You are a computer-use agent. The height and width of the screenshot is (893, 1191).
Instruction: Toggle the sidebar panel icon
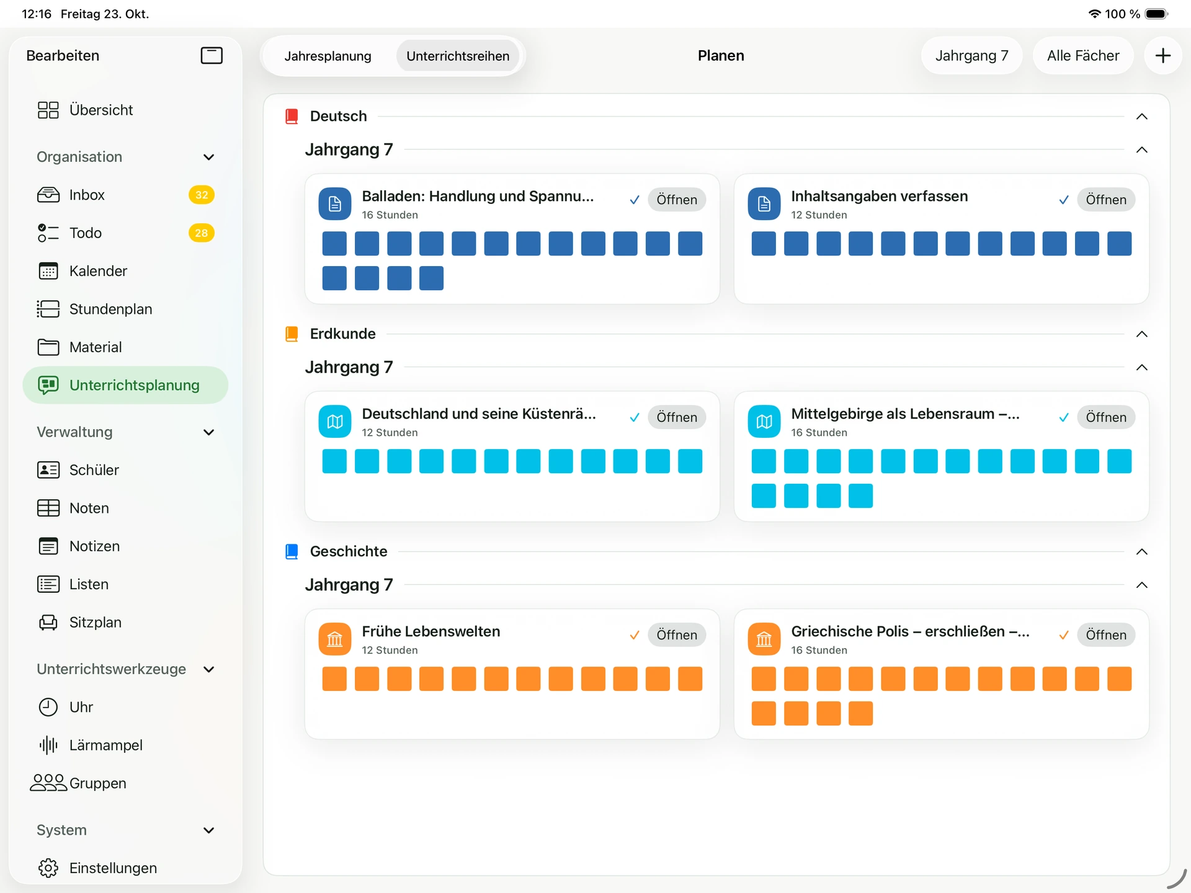pos(212,56)
